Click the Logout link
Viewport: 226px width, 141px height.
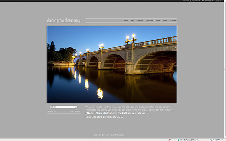pos(218,1)
